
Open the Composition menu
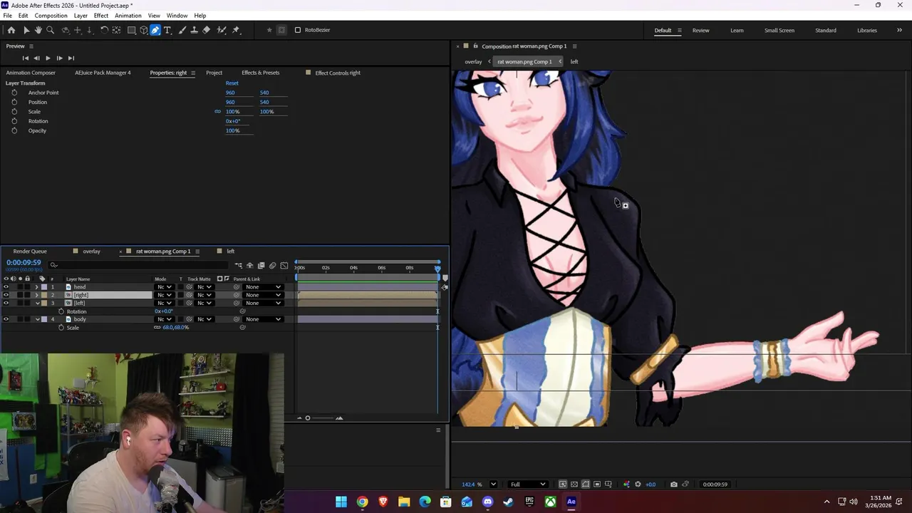[x=51, y=16]
